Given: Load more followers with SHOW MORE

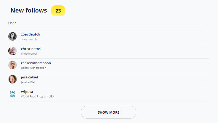Looking at the screenshot, I should tap(108, 112).
